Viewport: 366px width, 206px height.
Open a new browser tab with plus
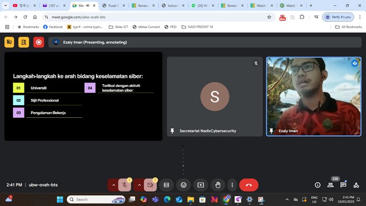(x=311, y=6)
